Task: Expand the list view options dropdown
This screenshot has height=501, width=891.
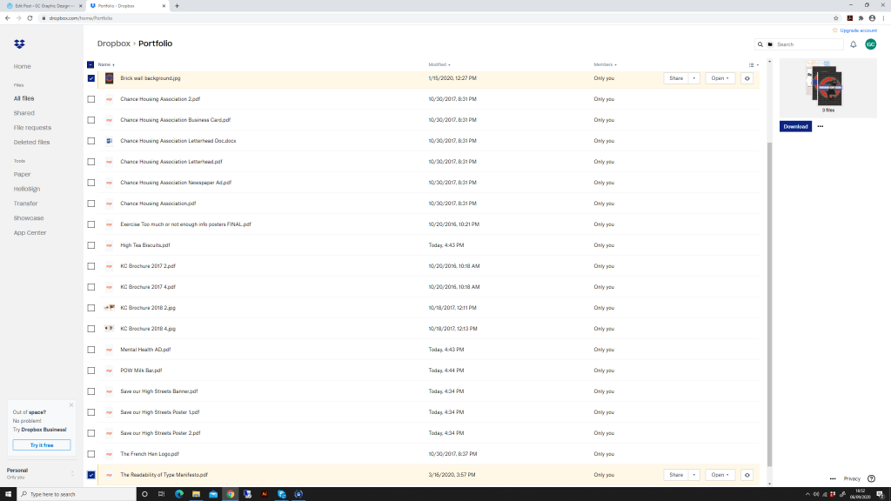Action: point(754,64)
